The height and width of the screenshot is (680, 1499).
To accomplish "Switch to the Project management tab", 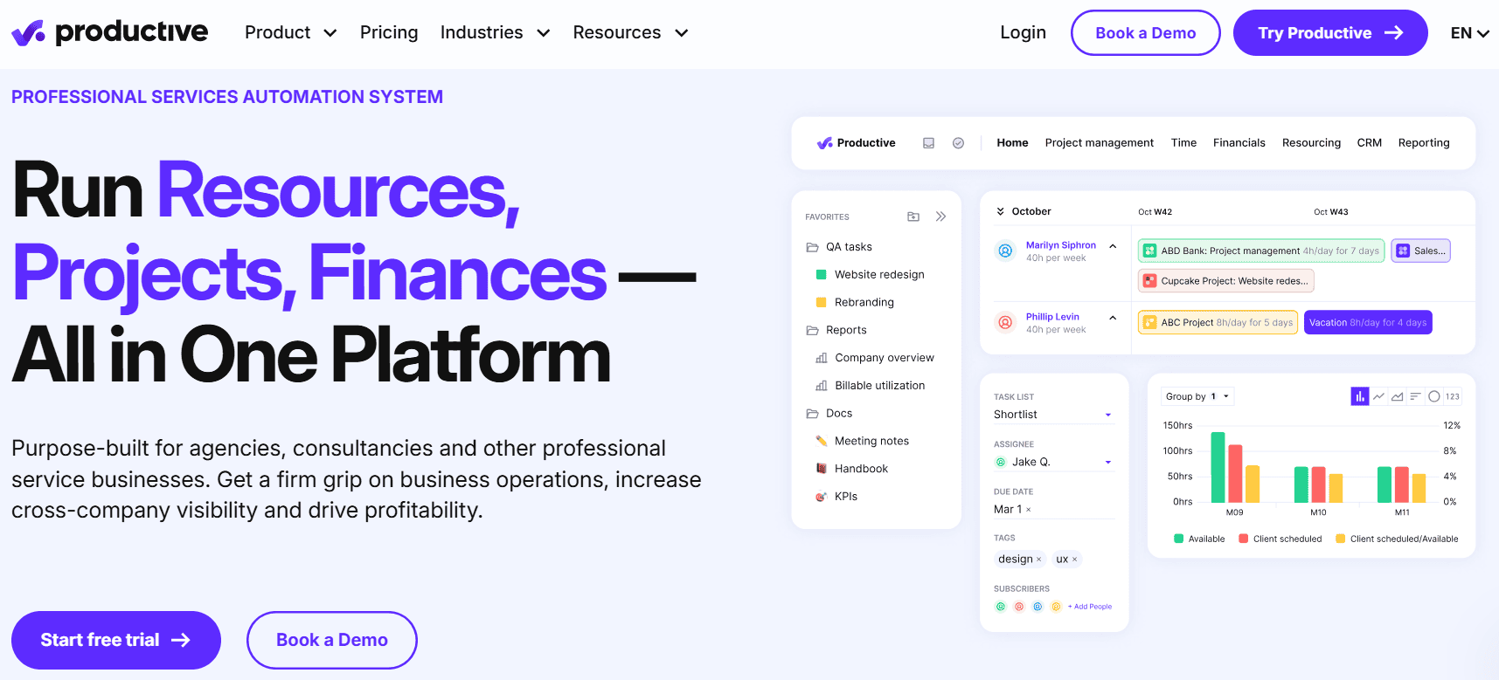I will click(1099, 143).
